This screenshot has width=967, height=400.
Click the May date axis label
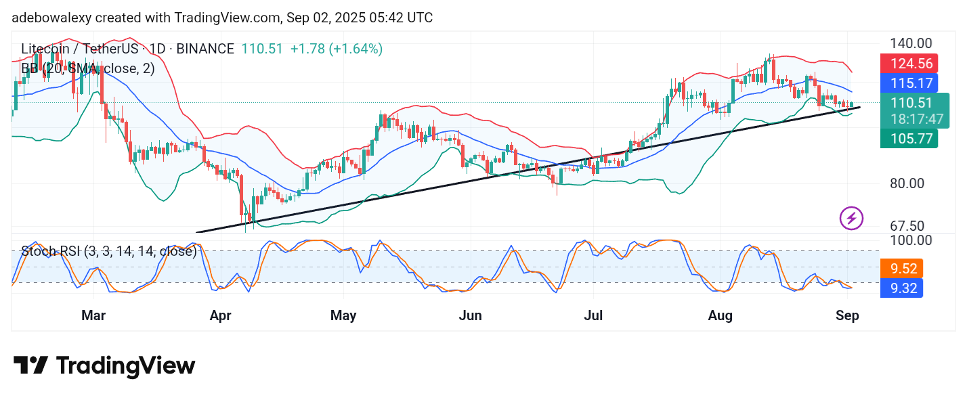tap(343, 315)
